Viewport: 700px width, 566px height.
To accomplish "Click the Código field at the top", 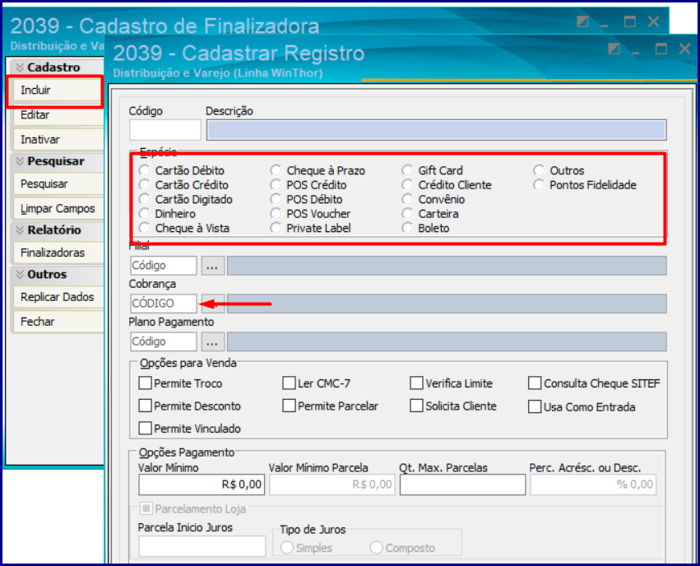I will click(165, 130).
